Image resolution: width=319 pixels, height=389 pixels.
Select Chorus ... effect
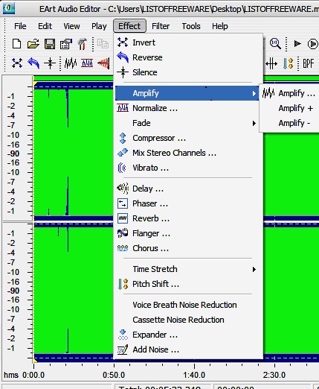[187, 248]
